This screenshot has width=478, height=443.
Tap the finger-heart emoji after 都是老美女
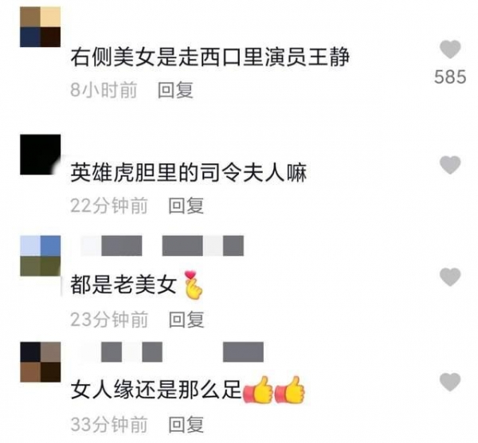point(194,284)
